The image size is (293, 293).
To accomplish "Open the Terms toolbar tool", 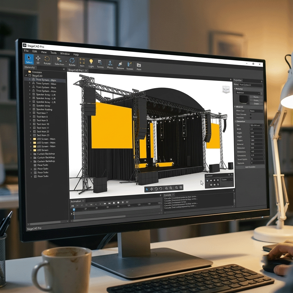I will (100, 64).
